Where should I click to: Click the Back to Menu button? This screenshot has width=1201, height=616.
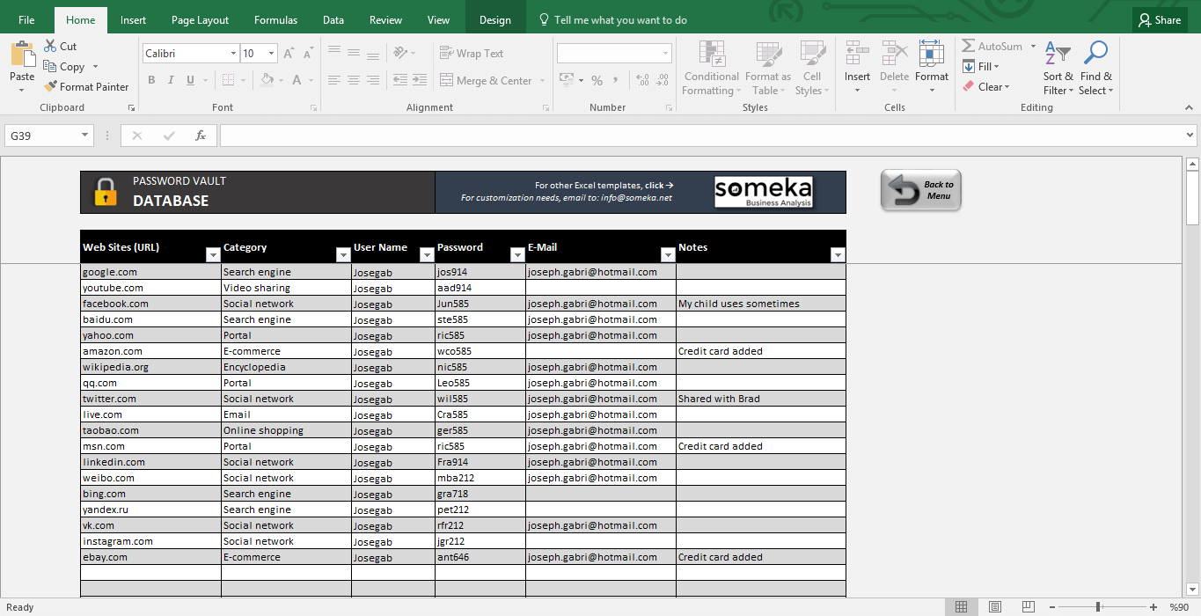tap(920, 189)
